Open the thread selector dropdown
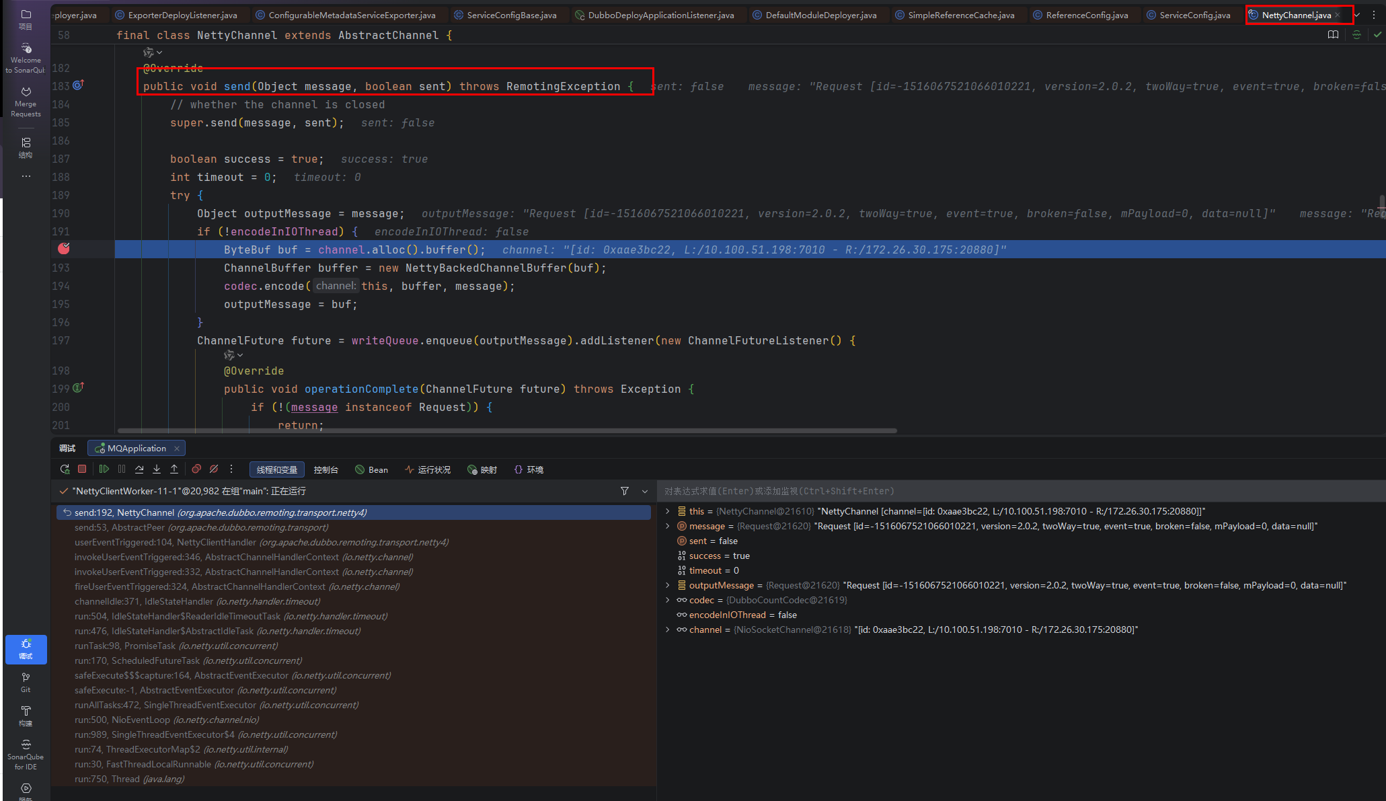 645,492
